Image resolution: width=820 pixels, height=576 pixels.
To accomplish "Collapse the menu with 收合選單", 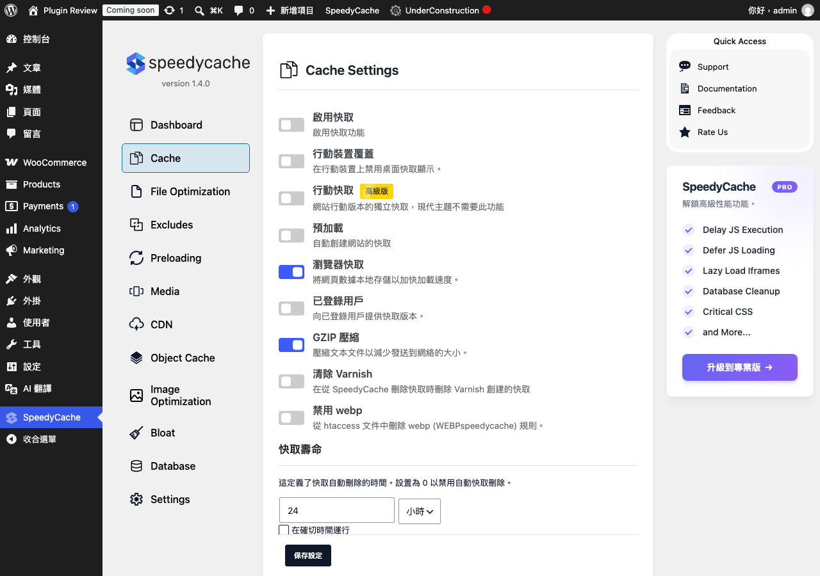I will pos(51,439).
